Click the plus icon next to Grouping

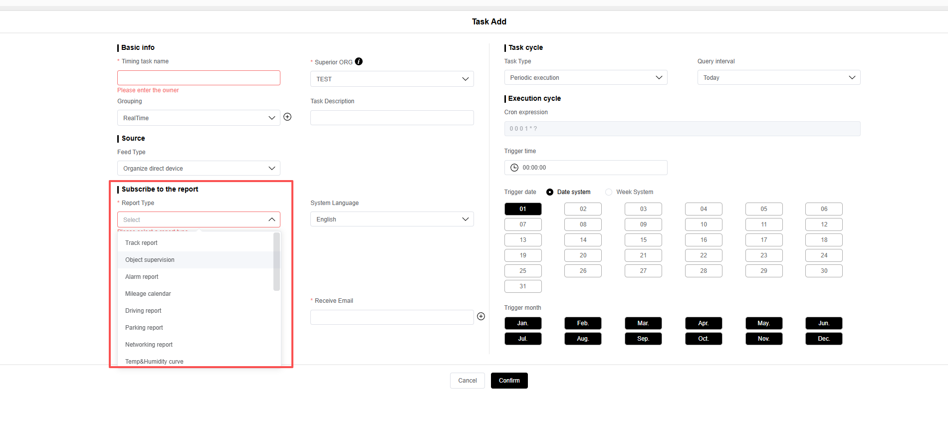[287, 117]
